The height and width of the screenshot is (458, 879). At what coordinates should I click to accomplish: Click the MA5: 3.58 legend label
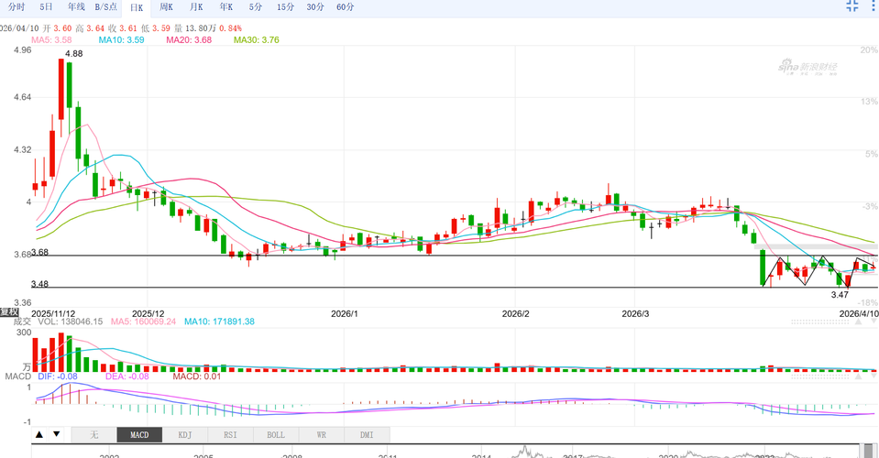click(51, 39)
